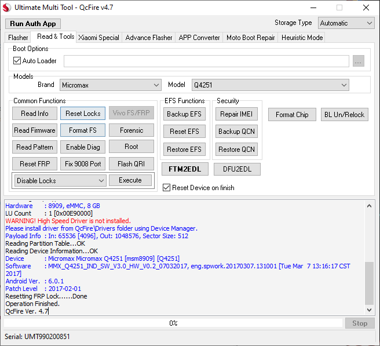The height and width of the screenshot is (346, 380).
Task: Switch to the Flasher tab
Action: click(x=18, y=38)
